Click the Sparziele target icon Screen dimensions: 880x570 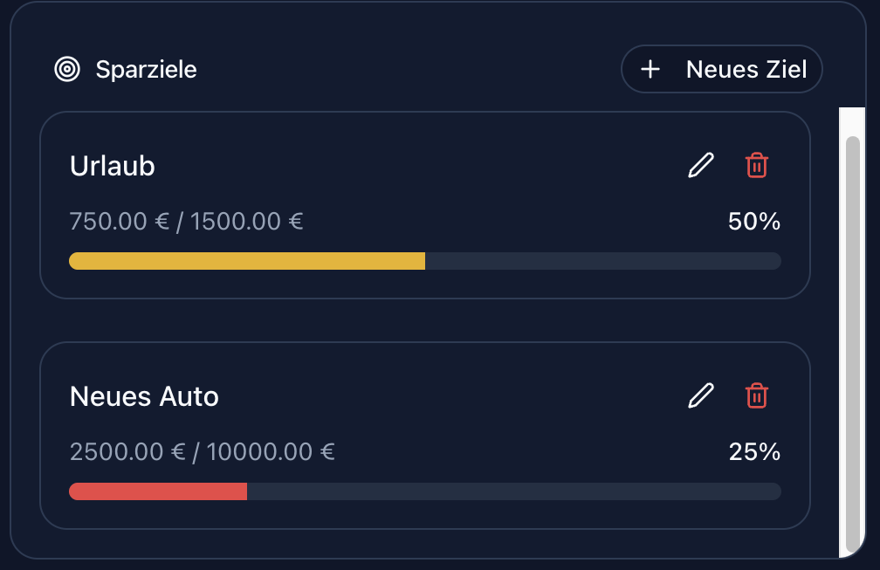(x=67, y=69)
